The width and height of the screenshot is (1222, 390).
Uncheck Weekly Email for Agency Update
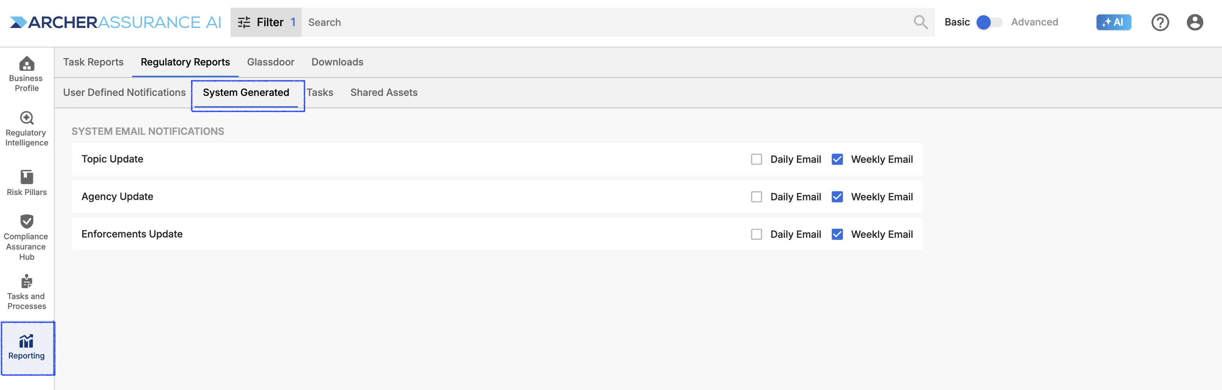(837, 197)
